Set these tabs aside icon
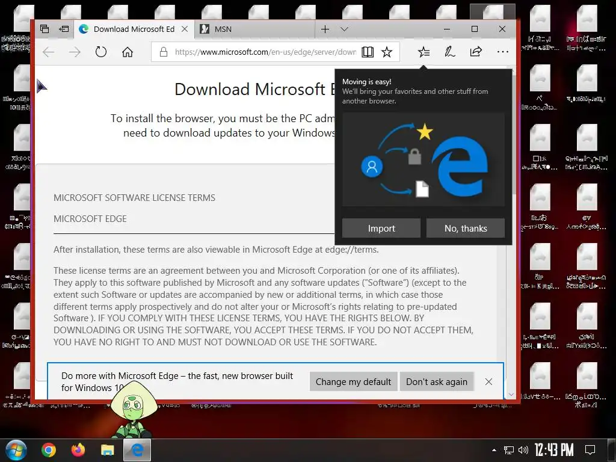The width and height of the screenshot is (616, 462). 64,29
